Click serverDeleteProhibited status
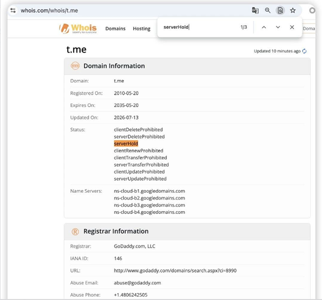Viewport: 322px width, 300px height. coord(139,137)
